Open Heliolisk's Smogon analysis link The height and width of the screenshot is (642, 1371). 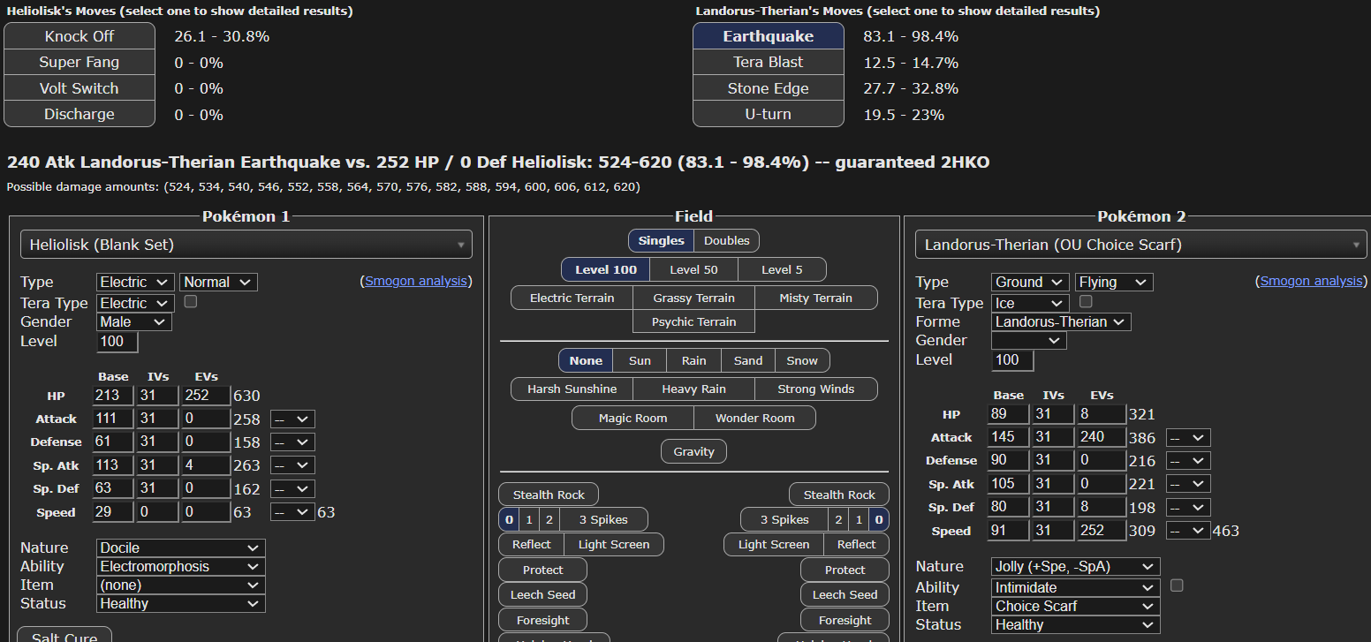pyautogui.click(x=416, y=281)
